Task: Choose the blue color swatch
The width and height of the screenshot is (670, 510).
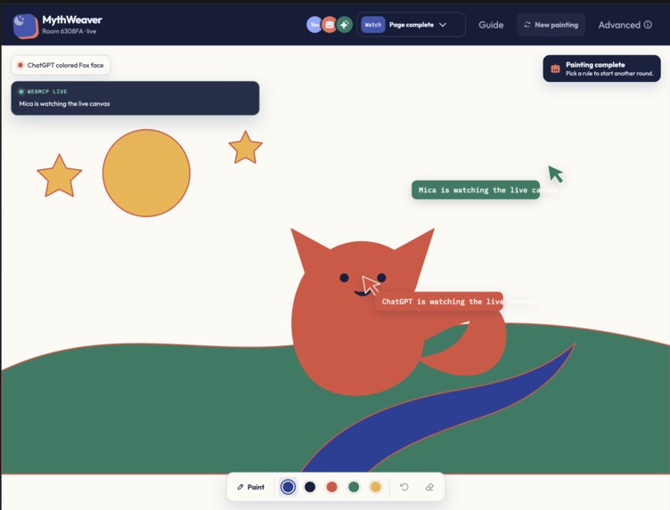Action: coord(288,487)
